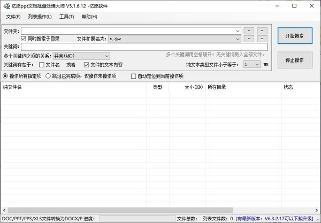Screen dimensions: 321x223
Task: Click the right arrow of horizontal scrollbar
Action: 317,210
